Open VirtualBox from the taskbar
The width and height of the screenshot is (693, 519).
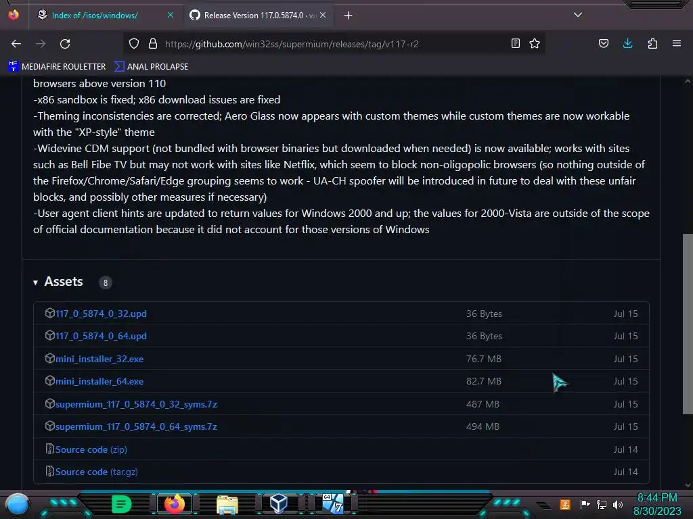[x=279, y=503]
